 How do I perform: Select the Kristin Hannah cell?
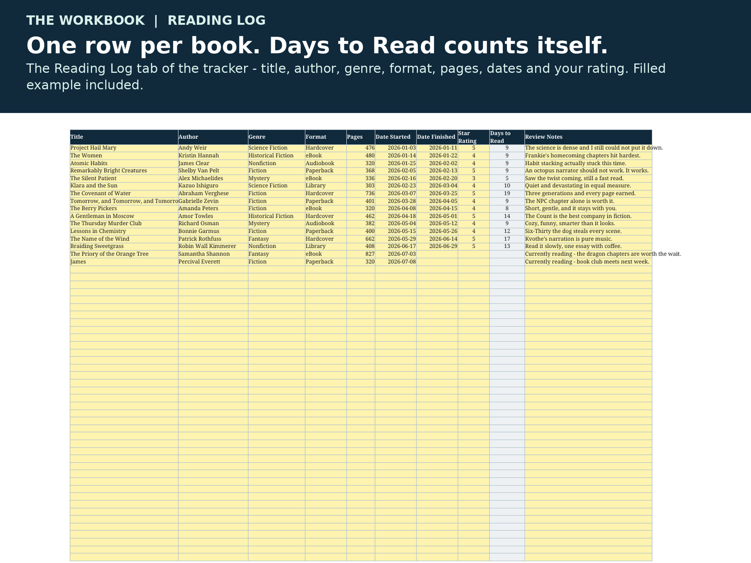click(x=213, y=156)
